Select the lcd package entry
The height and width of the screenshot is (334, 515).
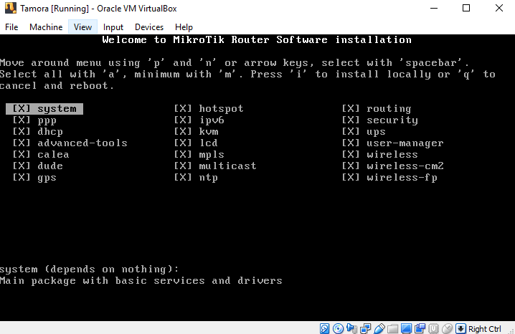point(195,143)
